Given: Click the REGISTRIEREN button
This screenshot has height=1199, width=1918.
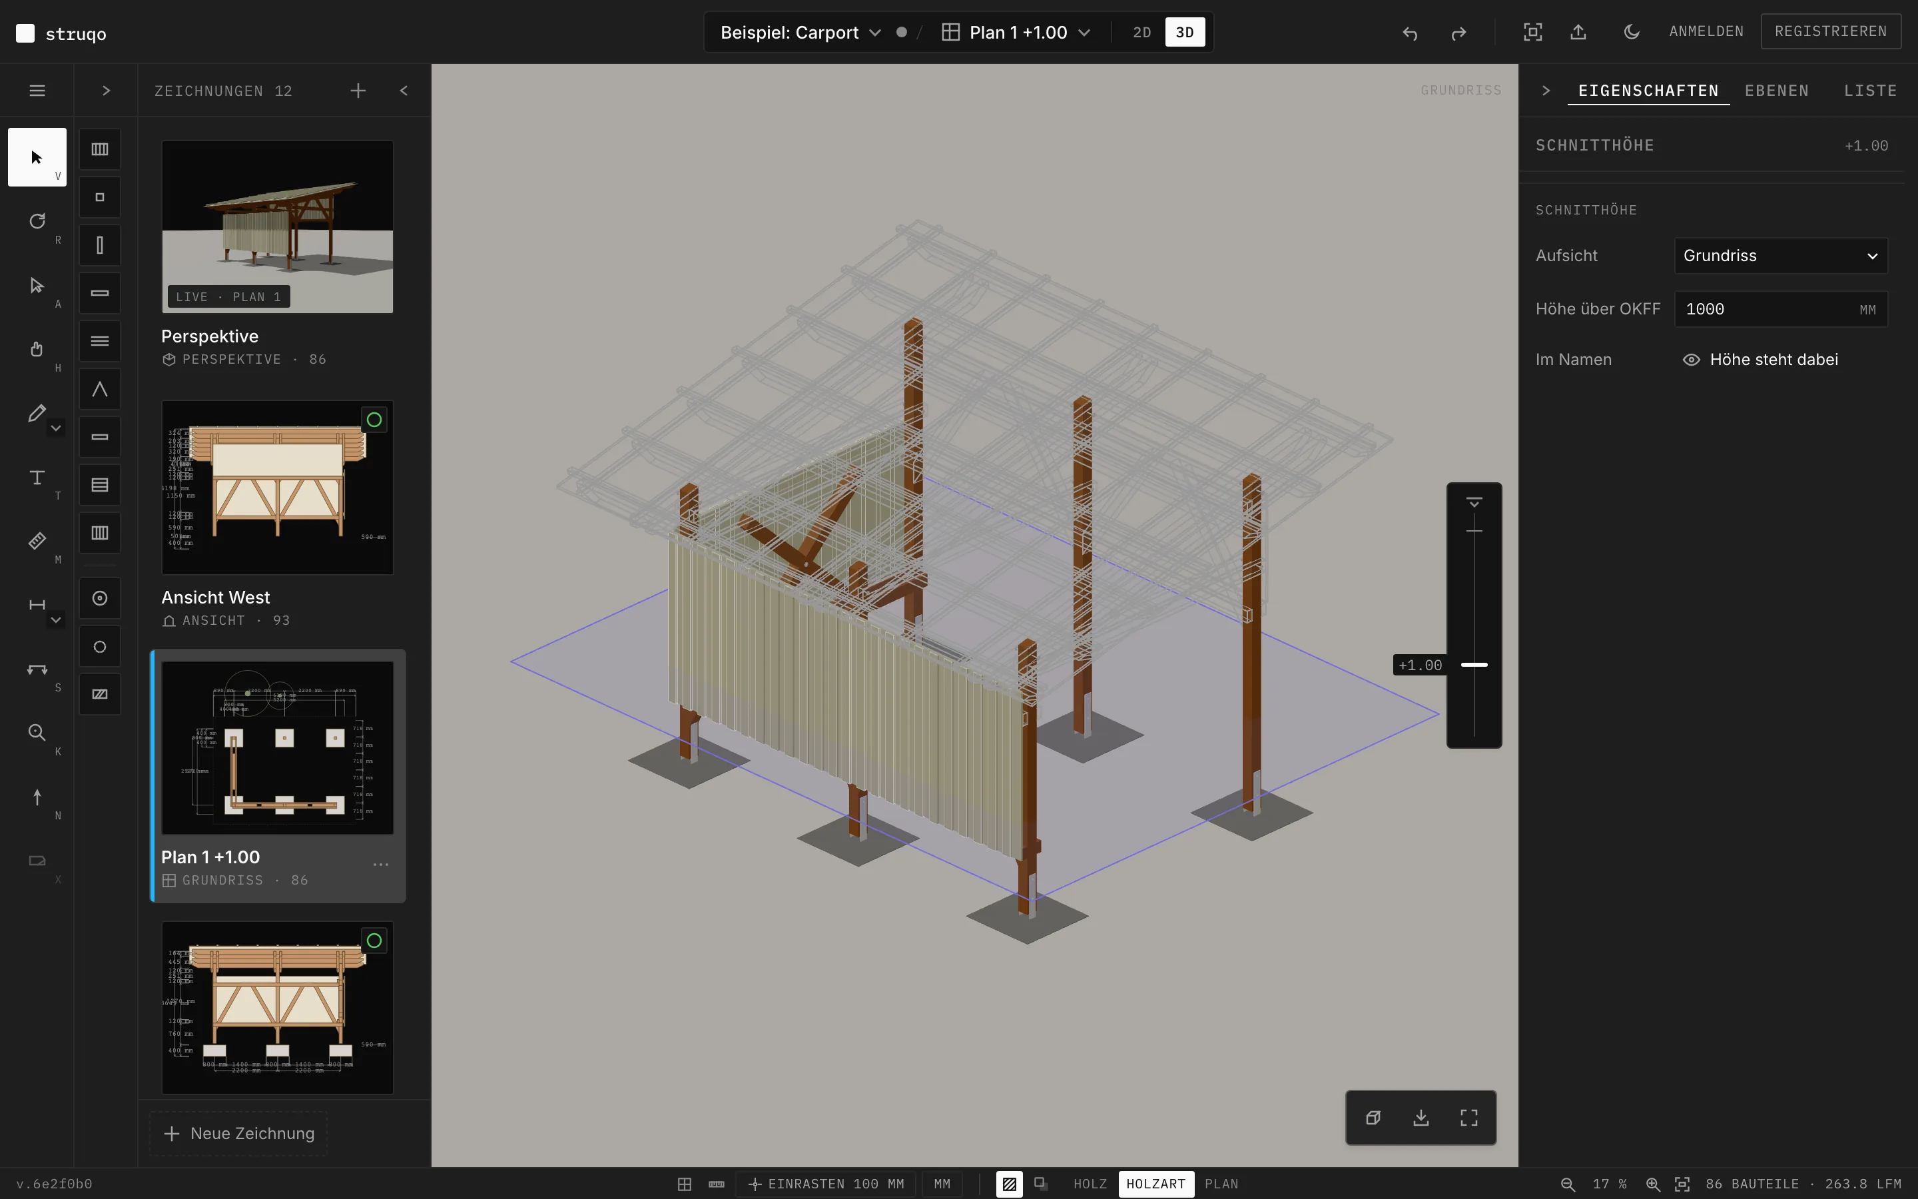Looking at the screenshot, I should coord(1831,31).
